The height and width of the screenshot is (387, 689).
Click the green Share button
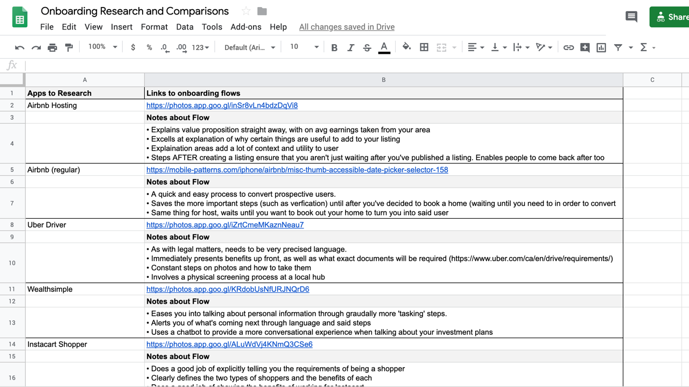[670, 17]
